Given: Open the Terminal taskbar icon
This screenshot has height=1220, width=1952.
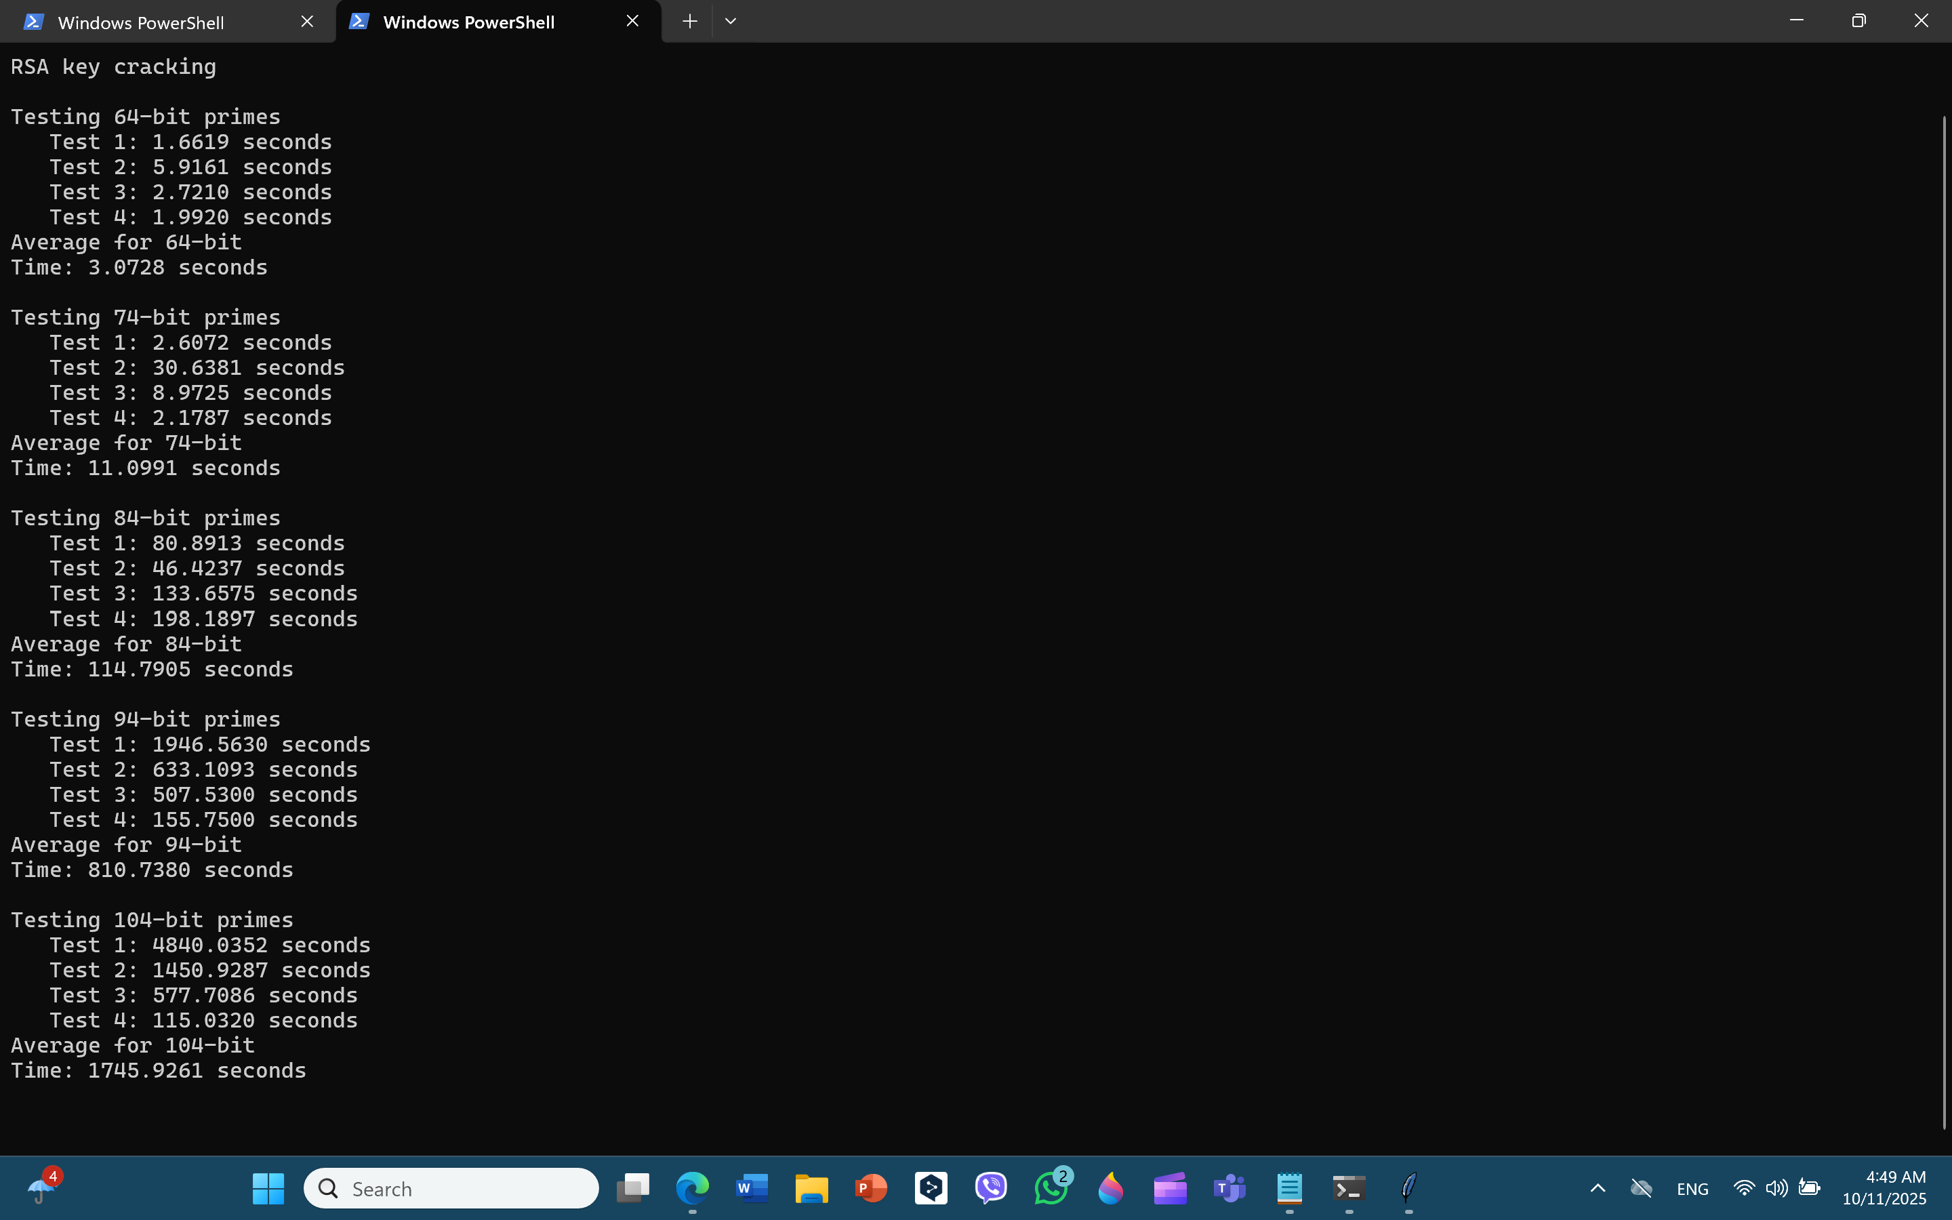Looking at the screenshot, I should pyautogui.click(x=1349, y=1187).
